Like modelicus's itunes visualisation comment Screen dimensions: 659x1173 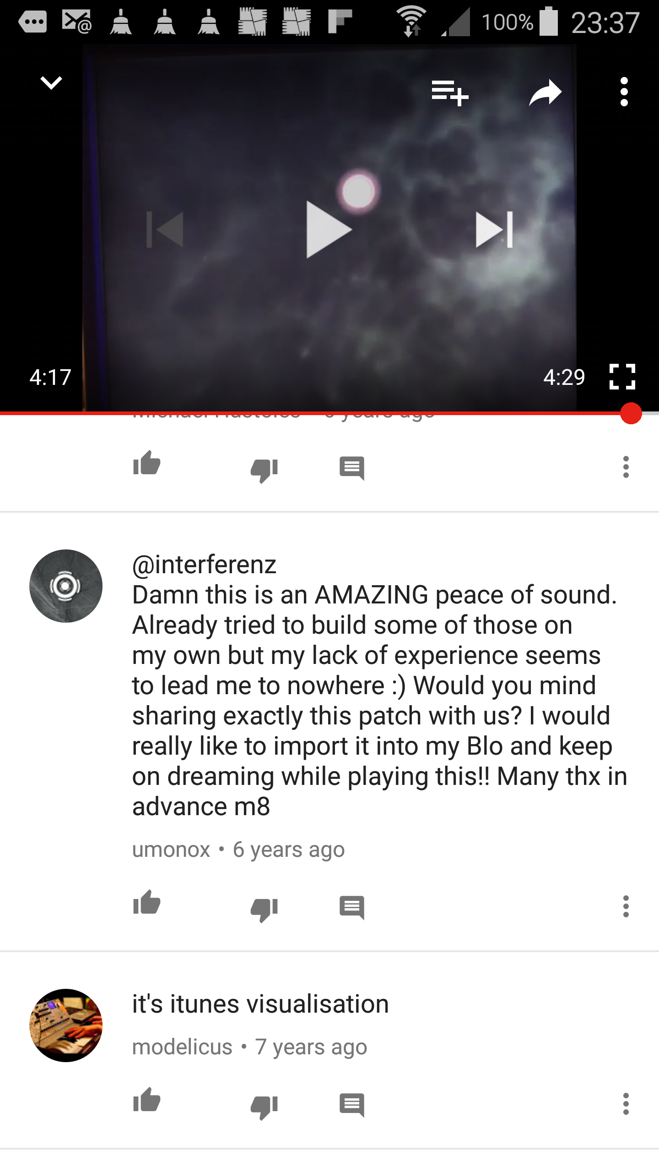[146, 1100]
